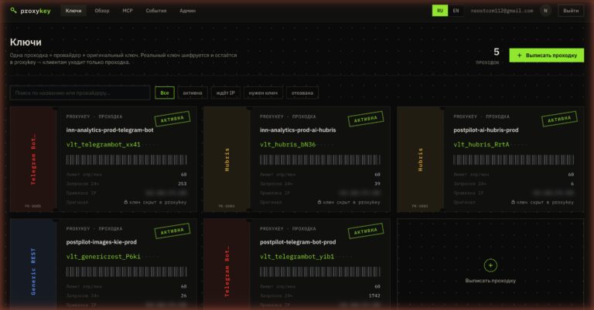The height and width of the screenshot is (310, 594).
Task: Click the АКТИВНА stamp on postpilot-telegram-bot-prod
Action: pyautogui.click(x=366, y=231)
